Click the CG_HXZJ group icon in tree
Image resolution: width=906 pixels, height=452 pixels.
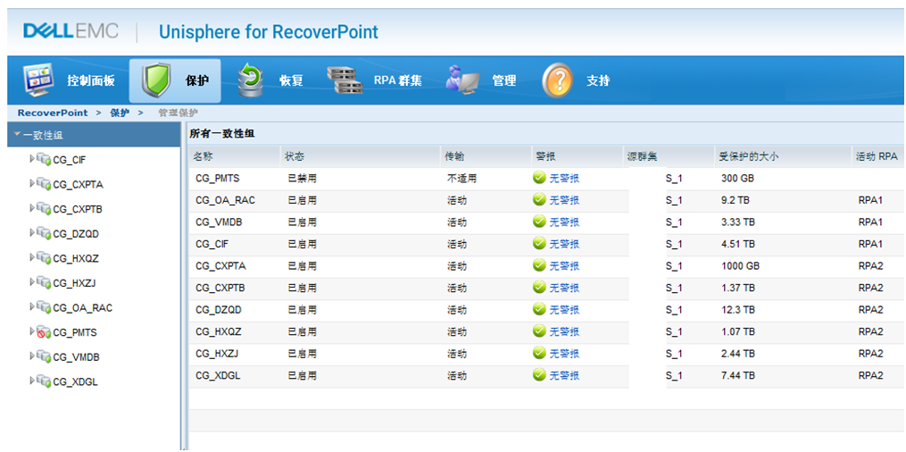[44, 282]
